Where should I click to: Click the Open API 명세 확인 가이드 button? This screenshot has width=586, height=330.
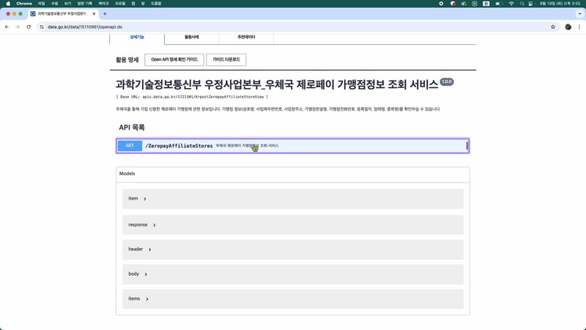click(174, 59)
